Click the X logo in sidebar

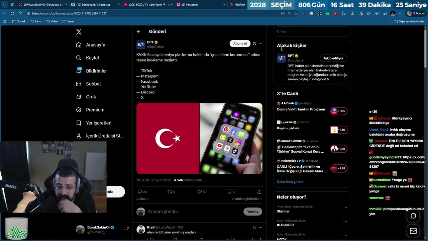click(x=79, y=32)
